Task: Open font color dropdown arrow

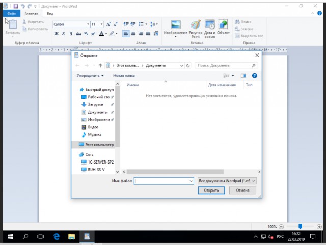Action: pos(106,33)
